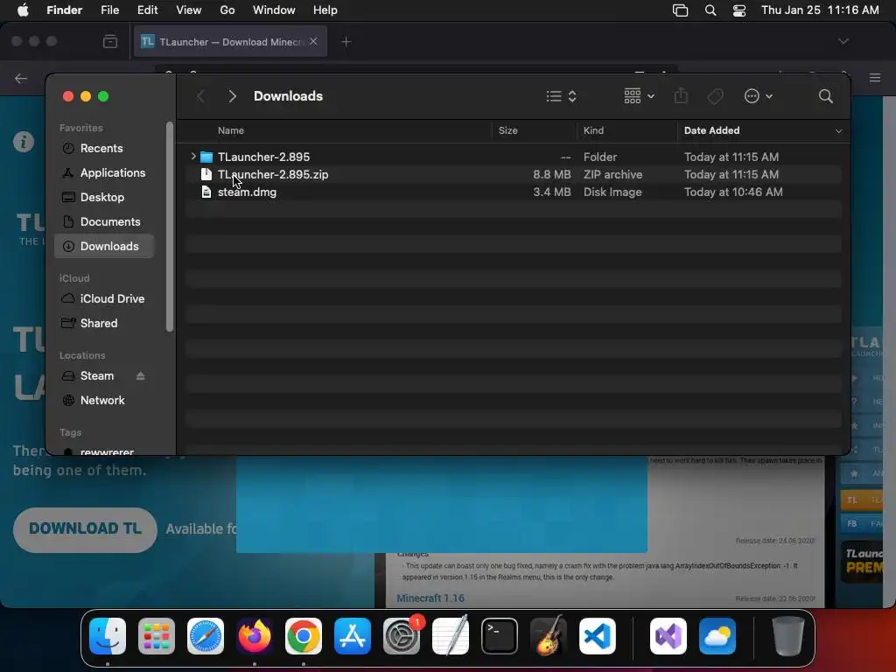Open the Action ellipsis menu in Finder
Viewport: 896px width, 672px height.
[759, 96]
